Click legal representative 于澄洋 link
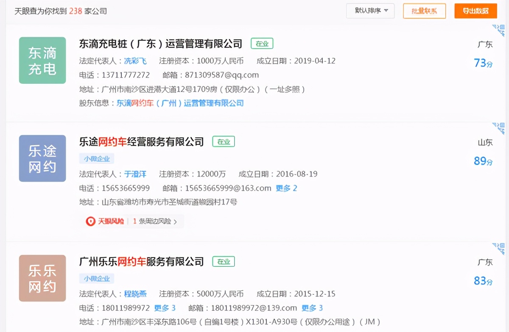This screenshot has height=332, width=509. [135, 174]
